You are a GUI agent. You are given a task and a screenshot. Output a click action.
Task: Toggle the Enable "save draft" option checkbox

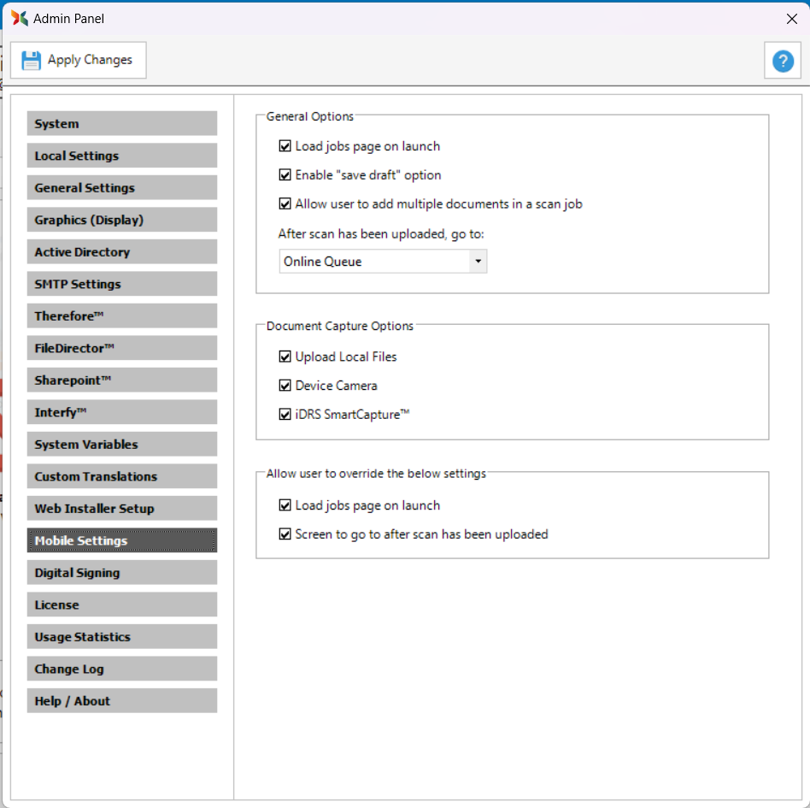[x=285, y=175]
